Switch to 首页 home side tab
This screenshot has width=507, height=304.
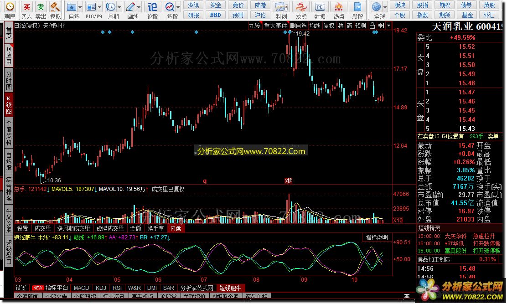pos(9,33)
